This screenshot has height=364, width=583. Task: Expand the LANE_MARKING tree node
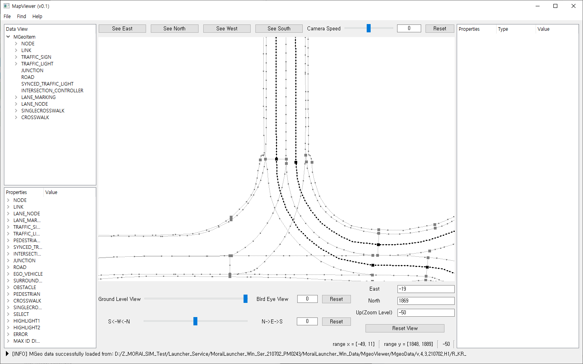tap(16, 97)
